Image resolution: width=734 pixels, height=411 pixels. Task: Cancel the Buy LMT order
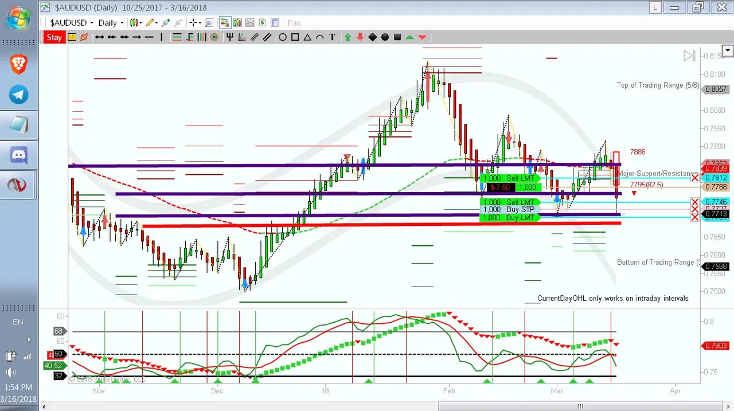[x=695, y=217]
